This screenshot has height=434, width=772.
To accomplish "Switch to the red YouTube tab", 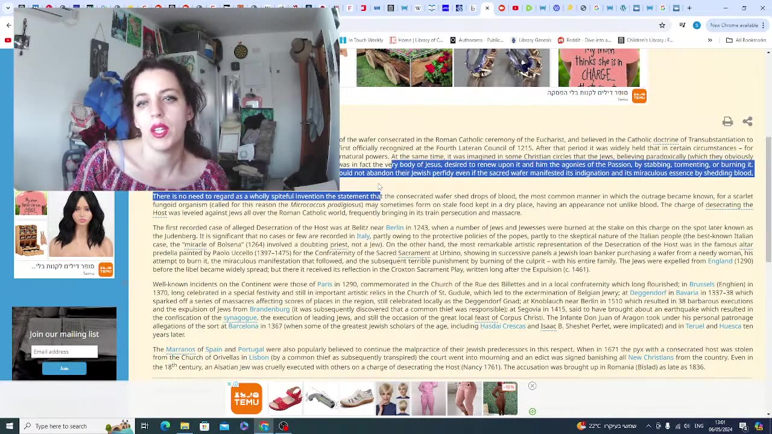I will coord(515,8).
